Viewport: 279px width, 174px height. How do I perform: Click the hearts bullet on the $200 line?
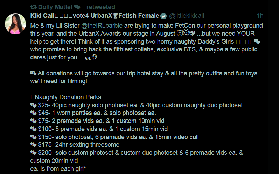pos(33,153)
